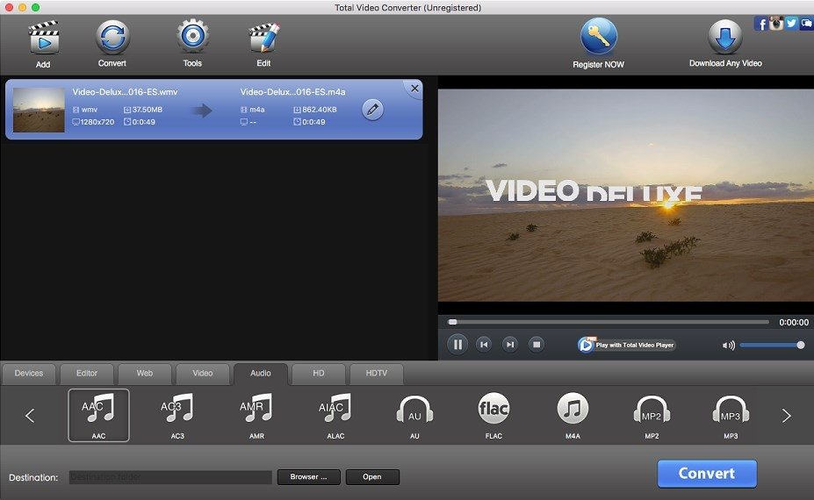This screenshot has width=814, height=500.
Task: Select the FLAC audio format
Action: (x=493, y=416)
